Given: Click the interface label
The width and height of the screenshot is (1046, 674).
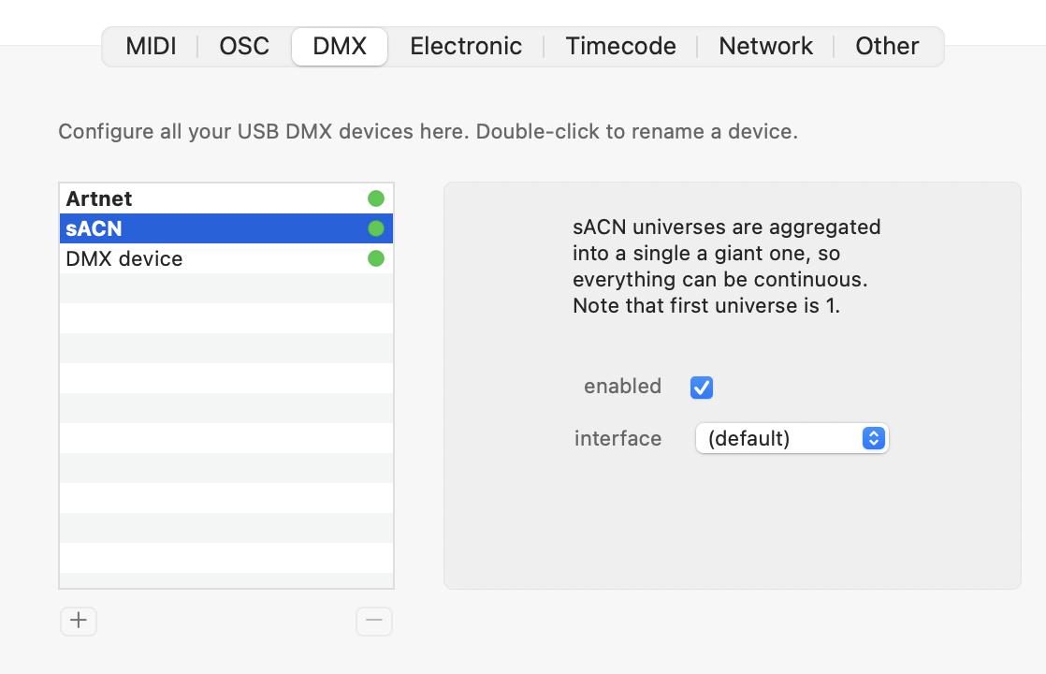Looking at the screenshot, I should click(617, 438).
